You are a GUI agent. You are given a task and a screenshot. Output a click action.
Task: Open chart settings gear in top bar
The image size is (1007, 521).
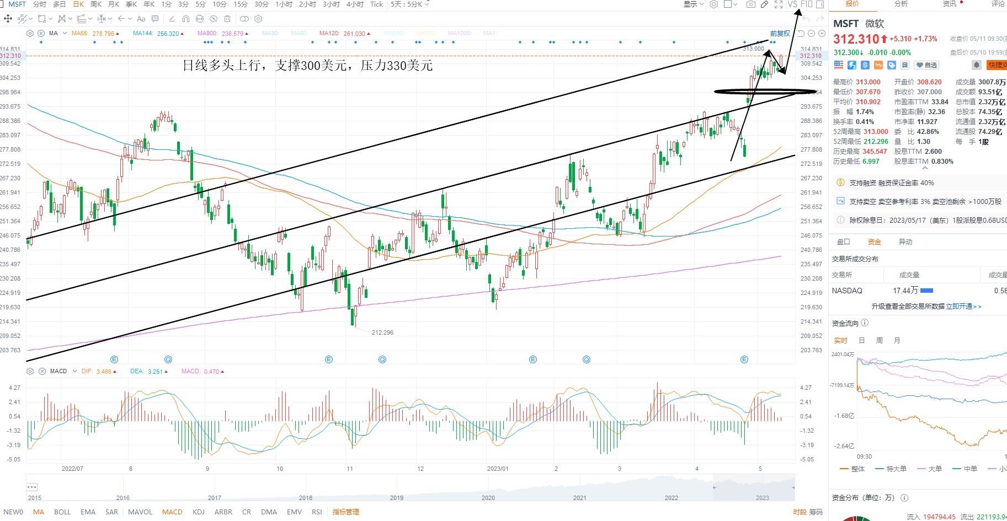point(713,4)
